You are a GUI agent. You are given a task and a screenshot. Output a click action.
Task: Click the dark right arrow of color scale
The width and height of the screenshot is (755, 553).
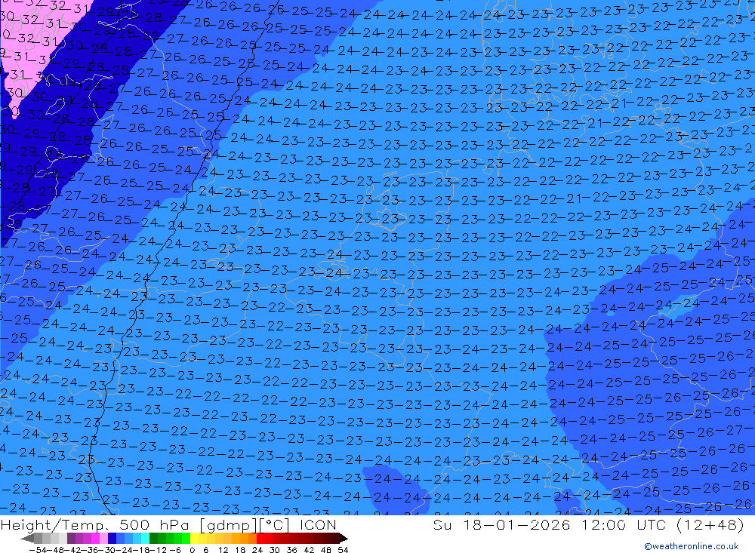coord(344,538)
